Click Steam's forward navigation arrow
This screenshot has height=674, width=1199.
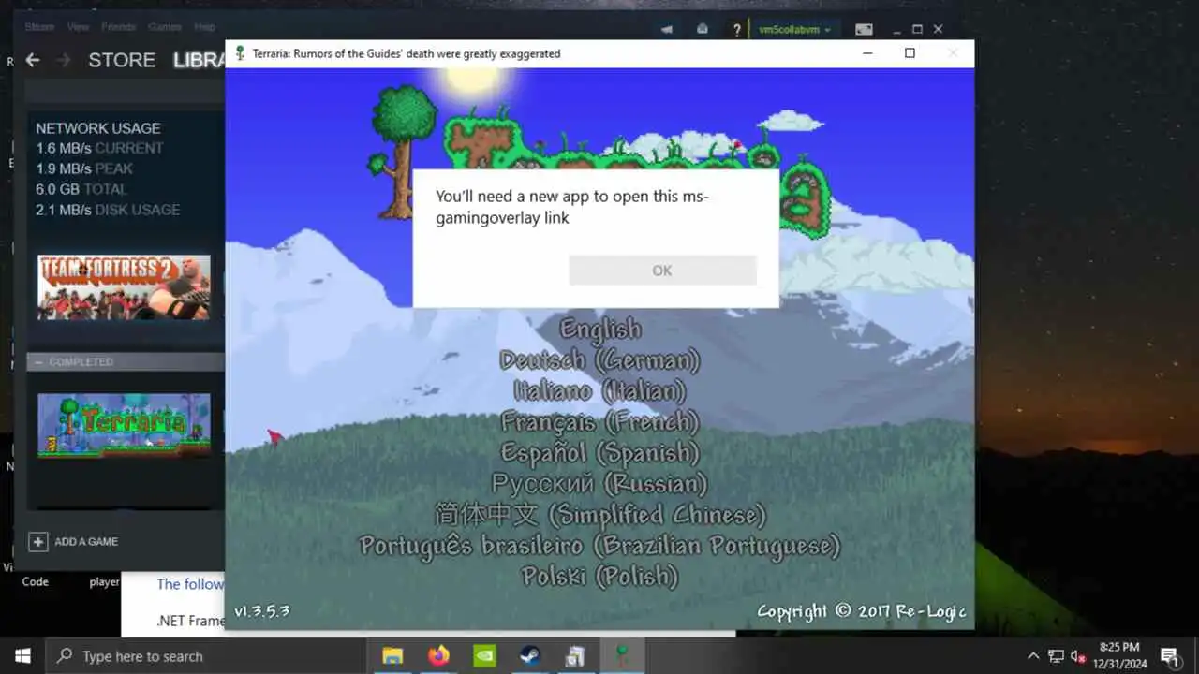pyautogui.click(x=64, y=60)
